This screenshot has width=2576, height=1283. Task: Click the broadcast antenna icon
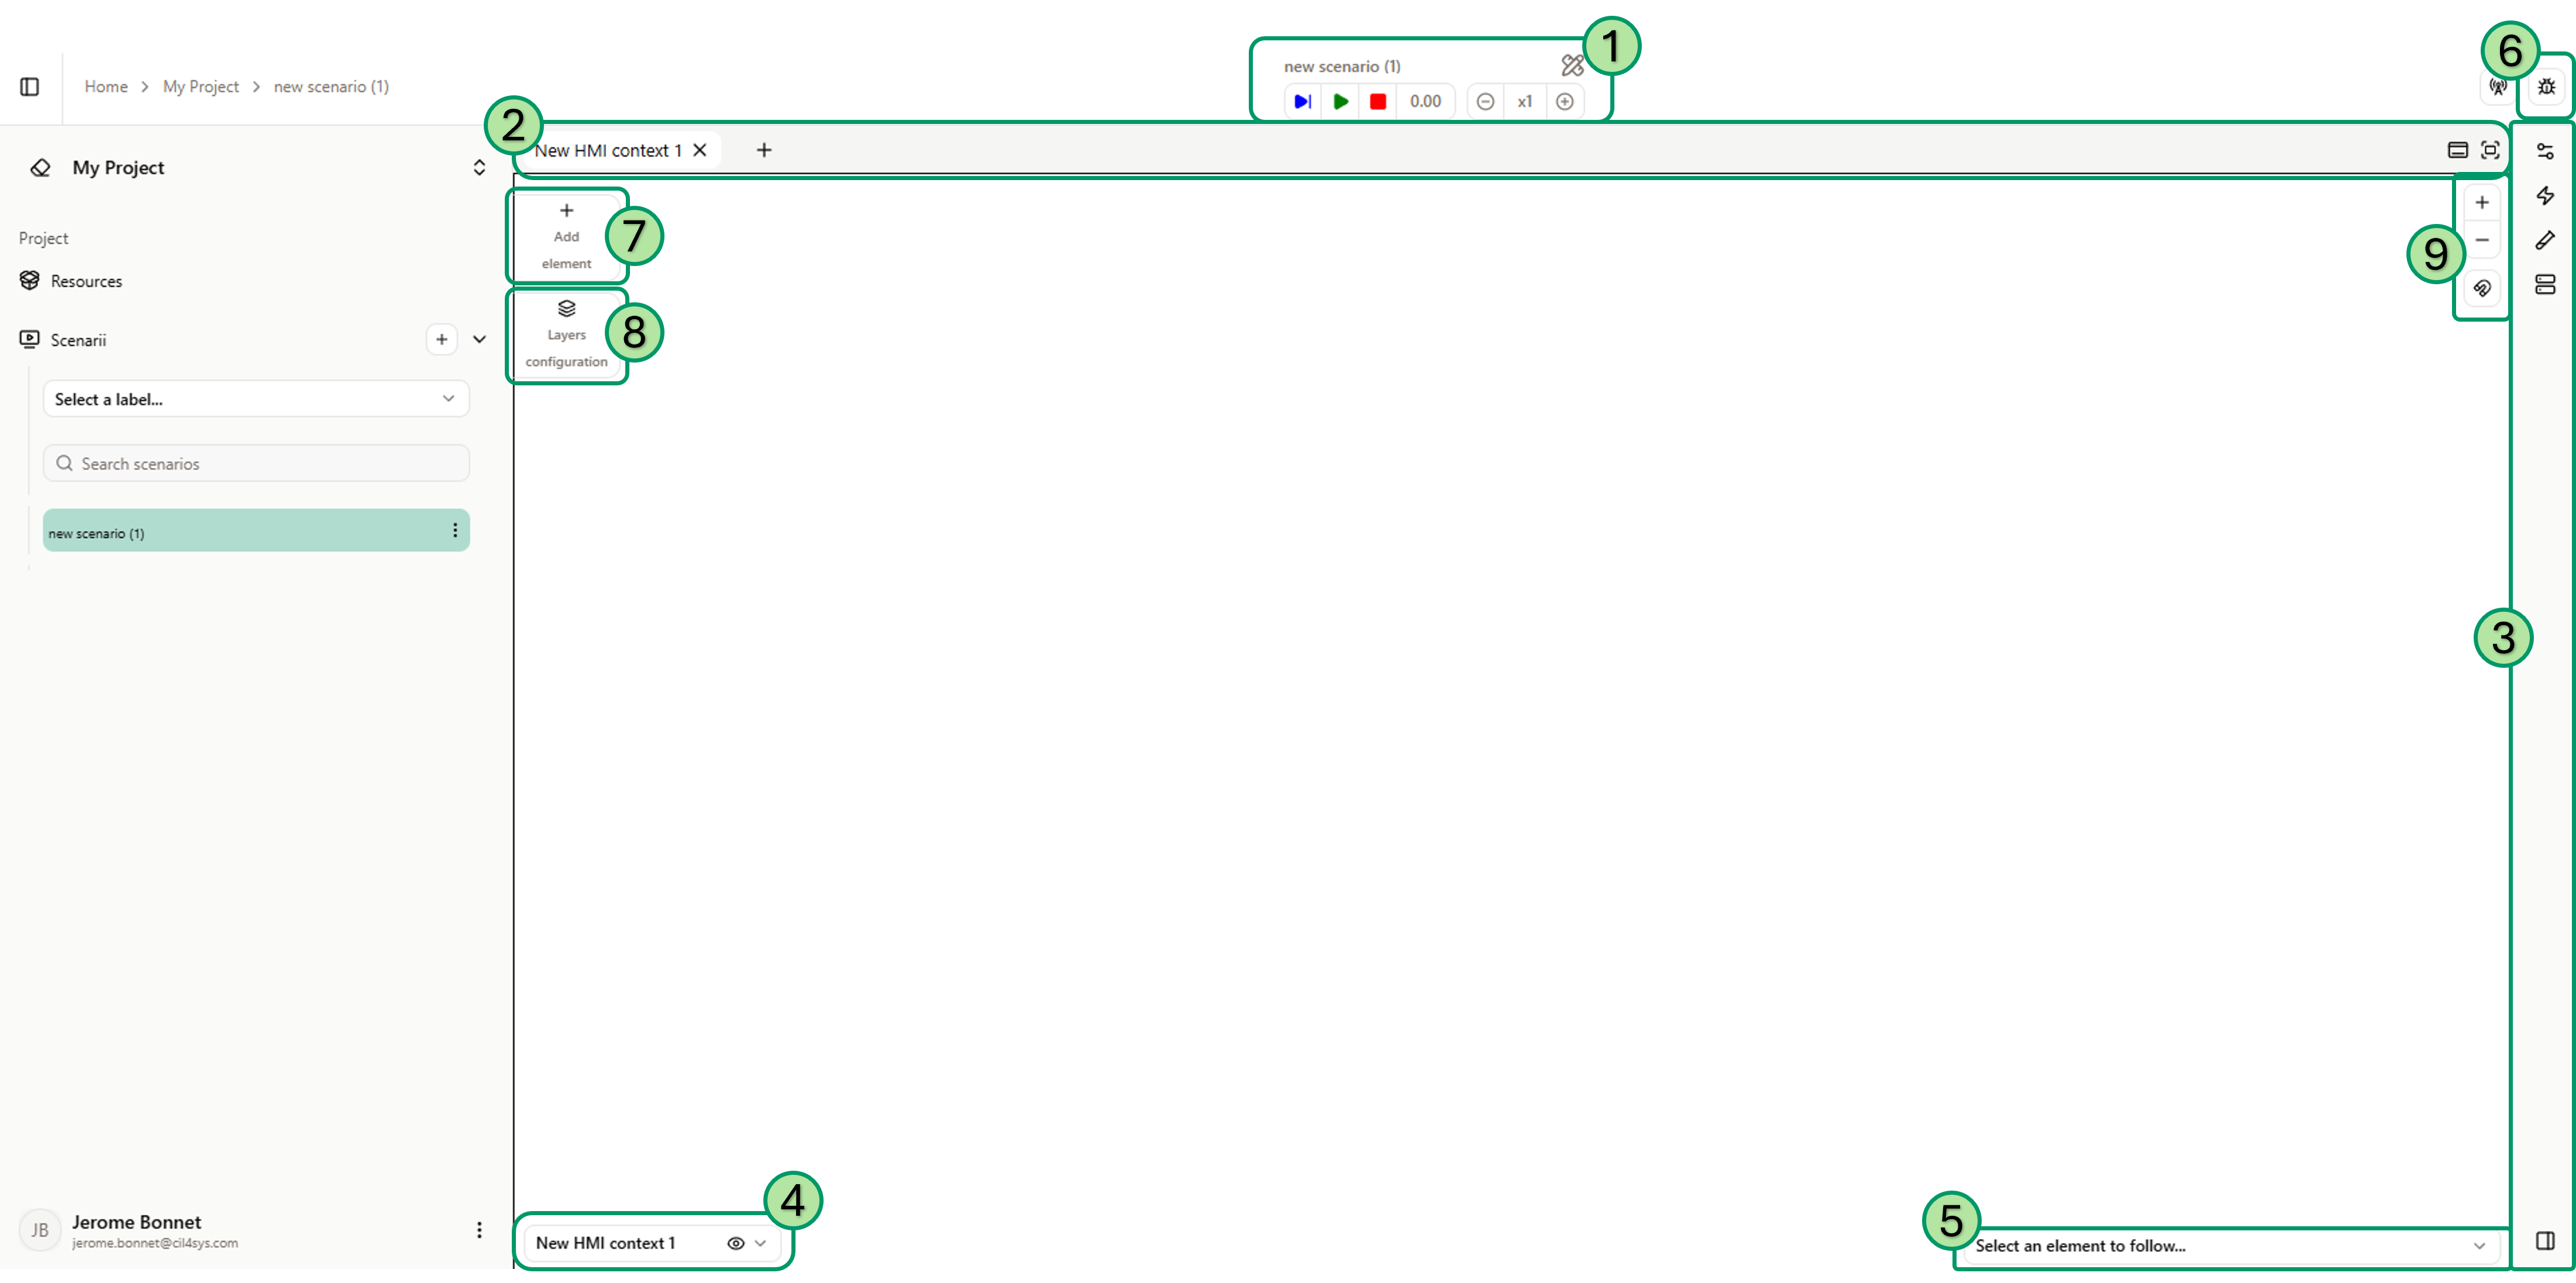point(2498,87)
